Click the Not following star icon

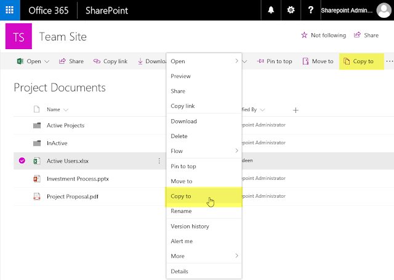click(x=304, y=35)
